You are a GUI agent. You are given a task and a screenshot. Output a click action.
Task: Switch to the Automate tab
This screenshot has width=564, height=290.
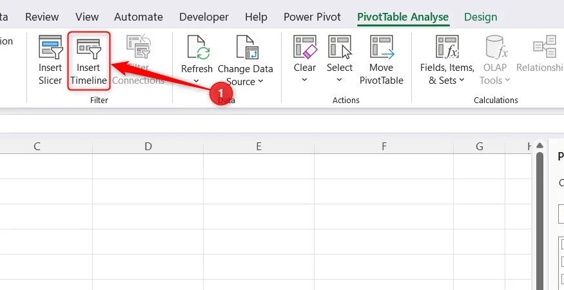coord(139,17)
